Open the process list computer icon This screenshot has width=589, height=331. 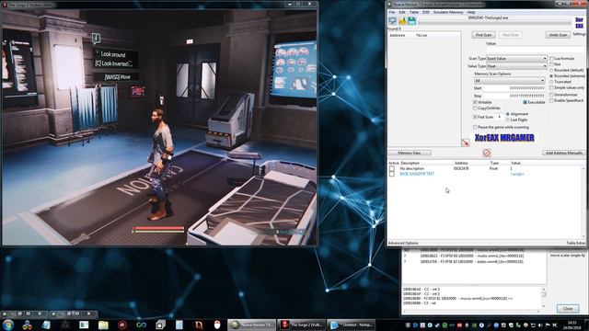tap(393, 21)
